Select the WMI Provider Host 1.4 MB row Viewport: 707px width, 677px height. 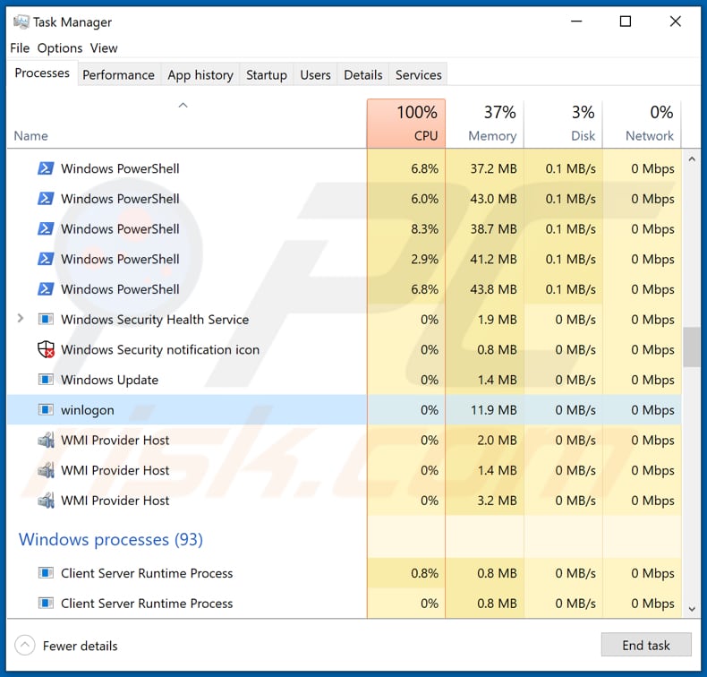344,470
